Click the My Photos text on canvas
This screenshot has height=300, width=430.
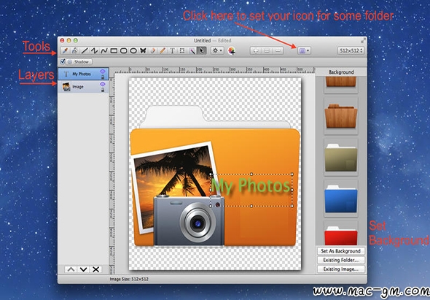pyautogui.click(x=251, y=186)
